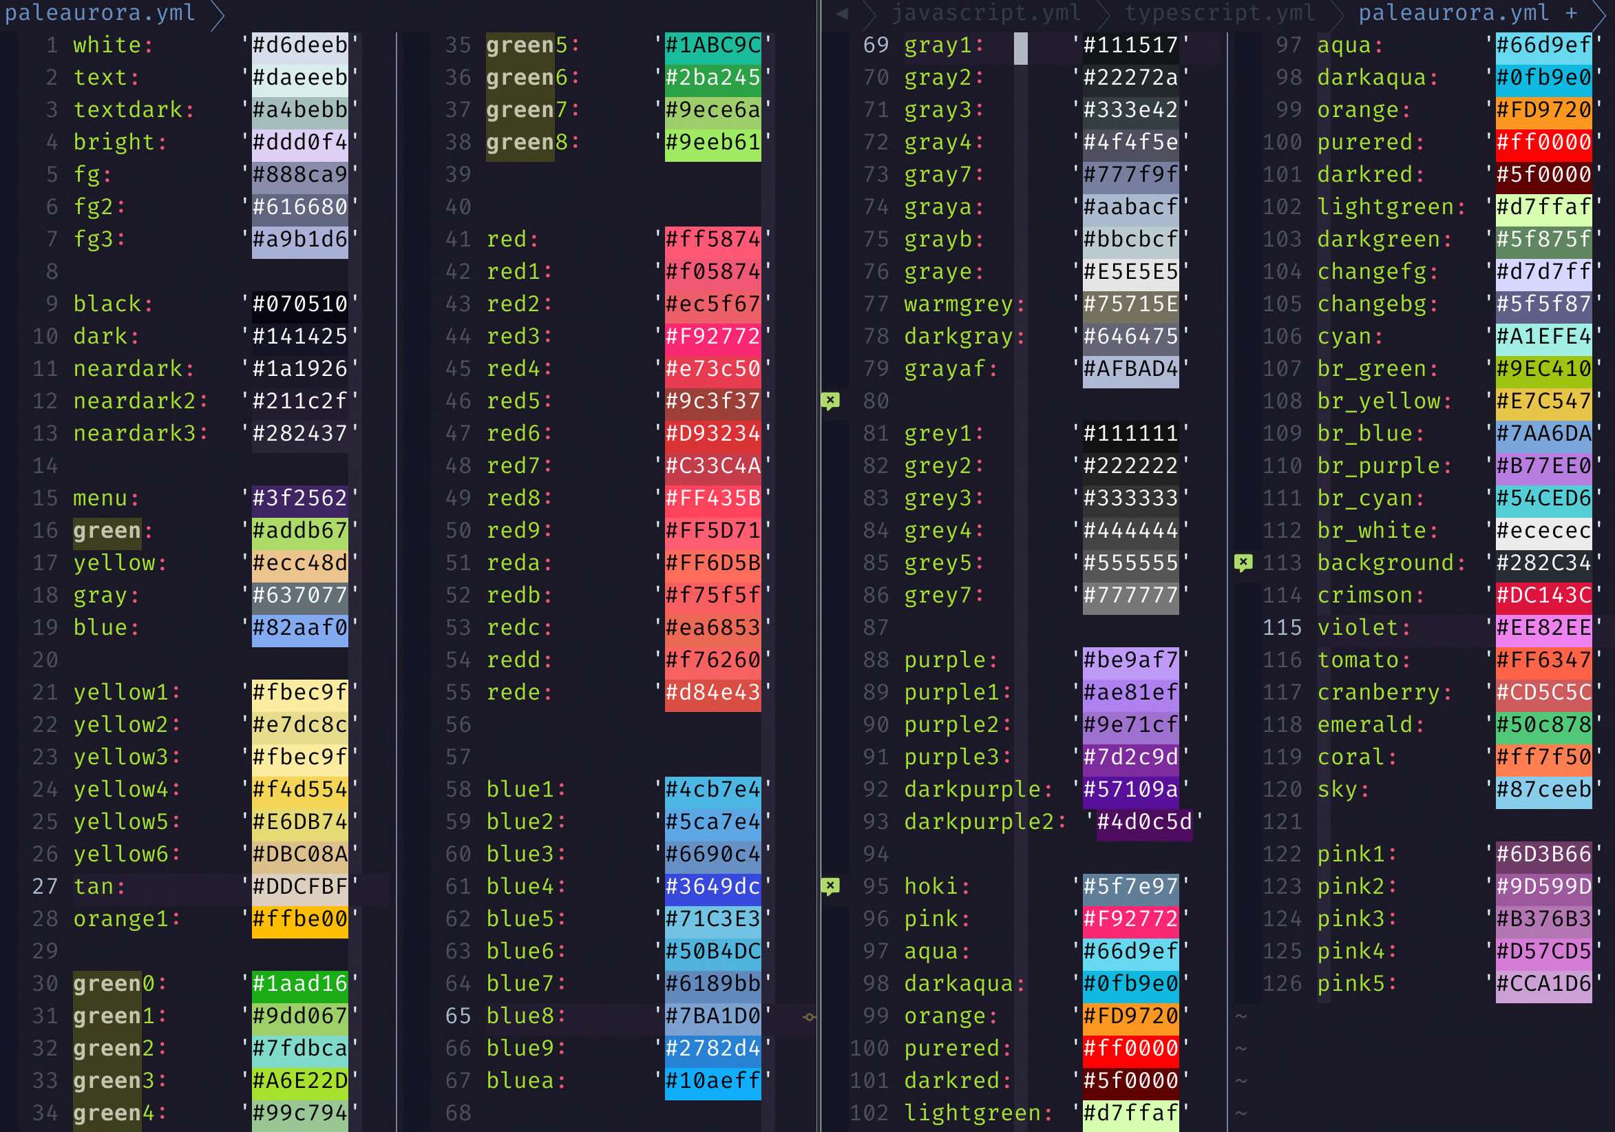The width and height of the screenshot is (1615, 1132).
Task: Click the #ff0000 purered color swatch on line 100
Action: [x=1130, y=1047]
